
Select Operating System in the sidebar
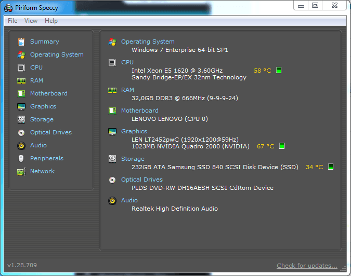coord(56,54)
